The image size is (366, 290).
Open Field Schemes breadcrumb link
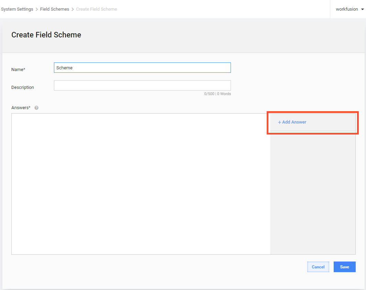[x=55, y=9]
